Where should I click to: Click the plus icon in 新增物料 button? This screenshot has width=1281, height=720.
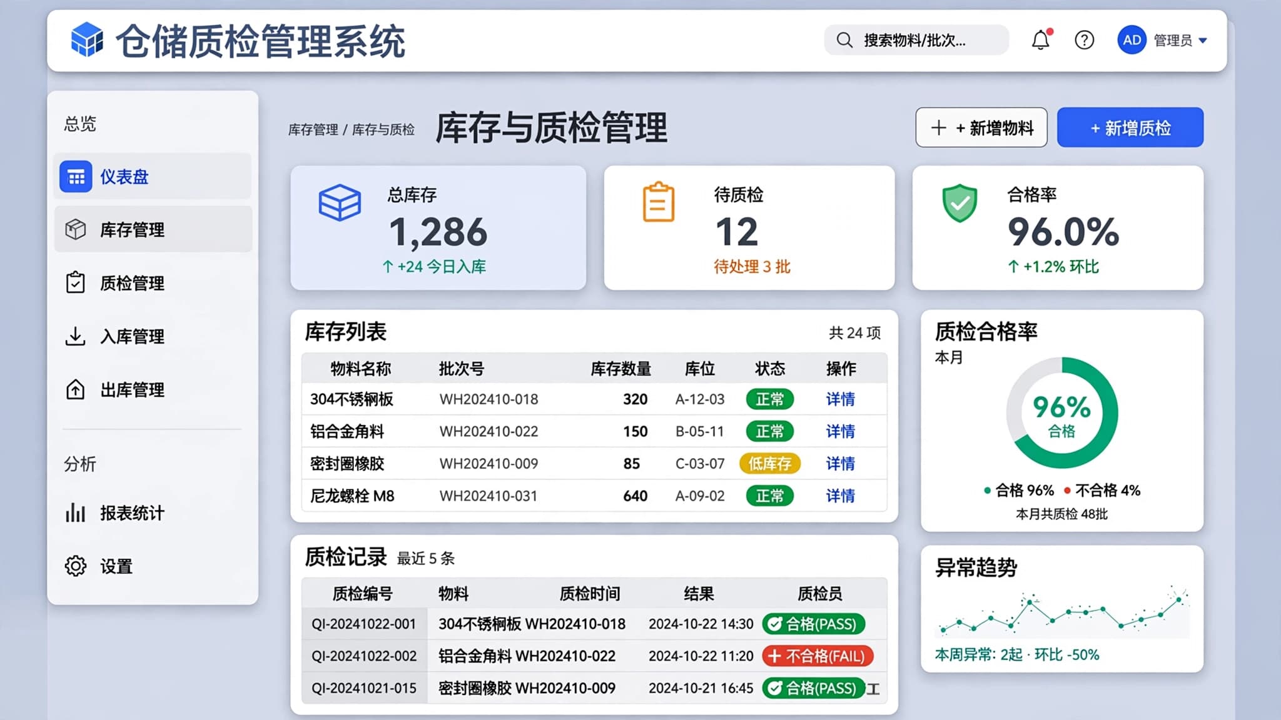click(938, 128)
